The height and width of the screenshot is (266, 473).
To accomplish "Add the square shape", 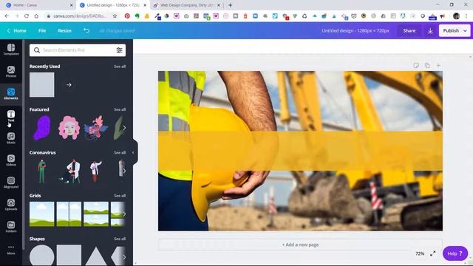I will (x=69, y=256).
